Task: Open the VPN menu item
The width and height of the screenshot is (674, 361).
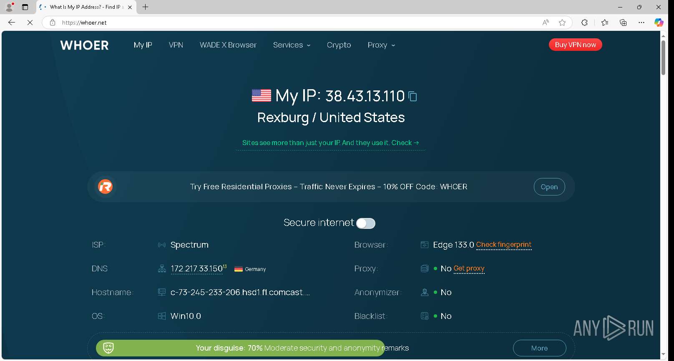Action: [176, 45]
